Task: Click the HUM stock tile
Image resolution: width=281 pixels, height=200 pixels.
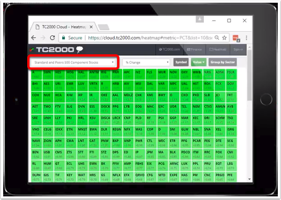Action: point(48,166)
